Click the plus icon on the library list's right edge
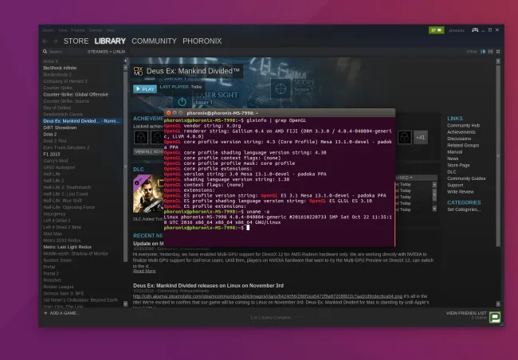 click(x=125, y=61)
